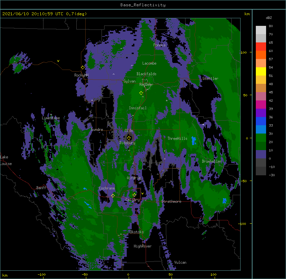Pick the red 65 dBZ legend swatch
This screenshot has width=286, height=279.
tap(261, 46)
